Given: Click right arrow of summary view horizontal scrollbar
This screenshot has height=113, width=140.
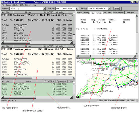Looking at the screenshot, I should click(x=134, y=56).
